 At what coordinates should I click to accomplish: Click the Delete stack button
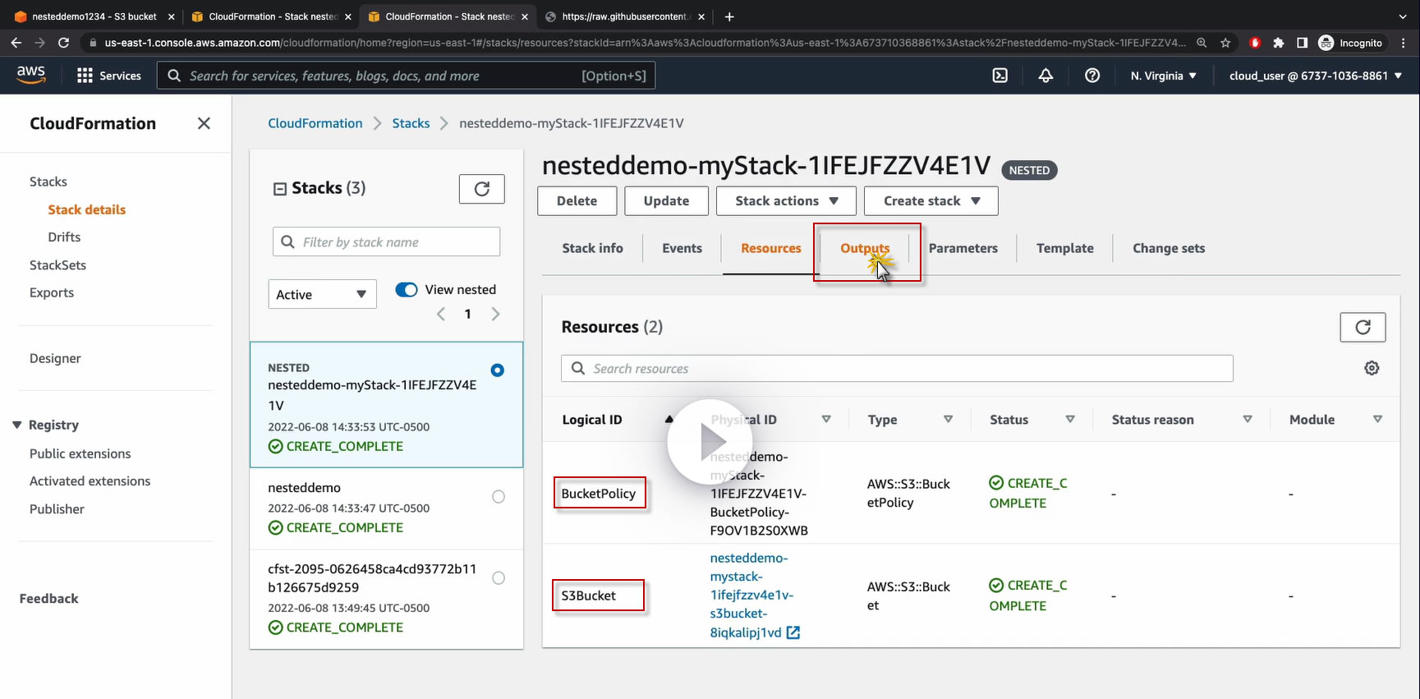coord(577,201)
